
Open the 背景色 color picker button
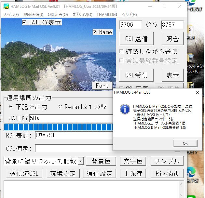tap(101, 161)
